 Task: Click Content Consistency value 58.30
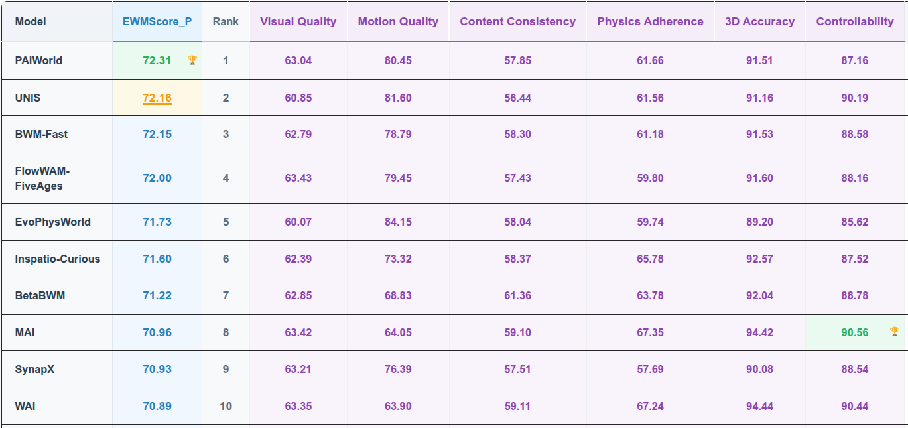click(517, 134)
